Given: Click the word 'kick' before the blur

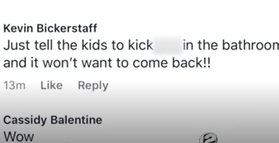Looking at the screenshot, I should [x=141, y=45].
